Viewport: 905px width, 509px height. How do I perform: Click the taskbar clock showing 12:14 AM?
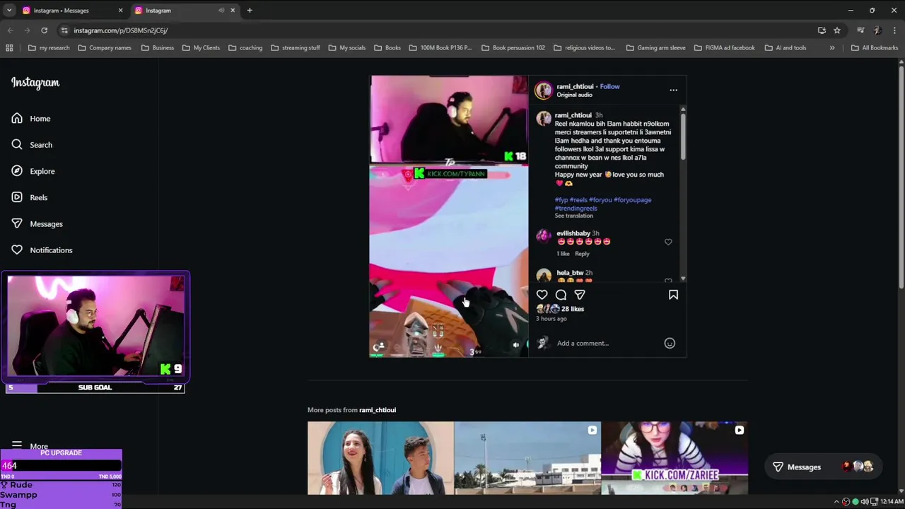click(x=891, y=502)
